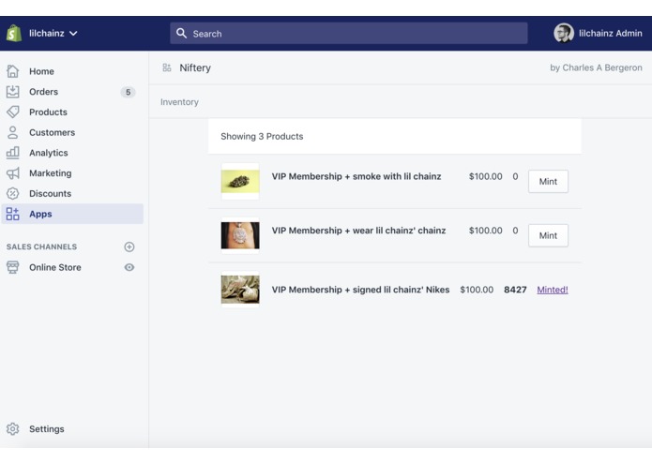Open the Minted! link

click(553, 290)
